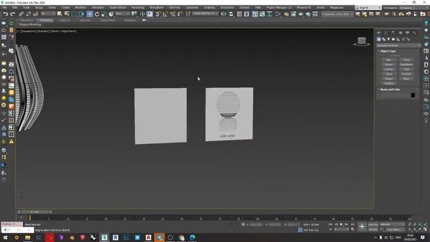This screenshot has height=242, width=430.
Task: Open the Scripting menu
Action: 209,7
